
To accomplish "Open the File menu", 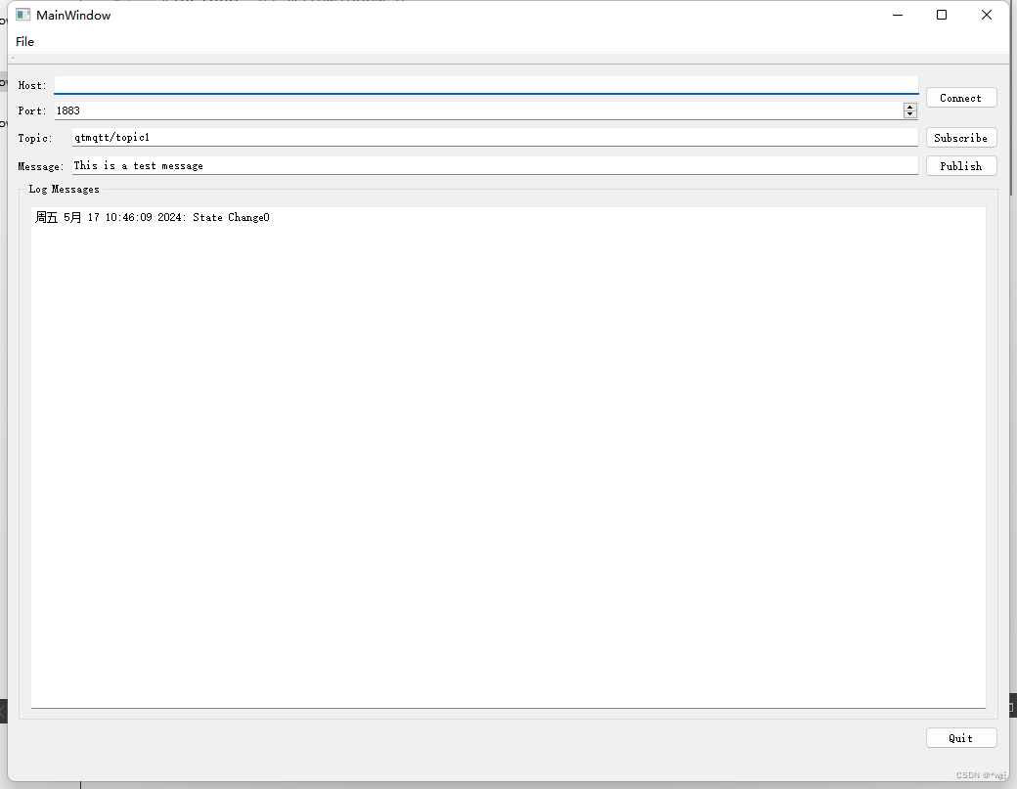I will [24, 41].
